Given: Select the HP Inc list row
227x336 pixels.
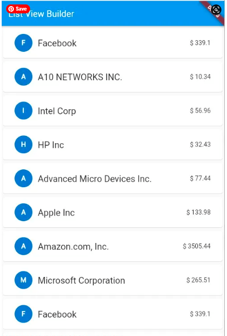Looking at the screenshot, I should point(113,144).
